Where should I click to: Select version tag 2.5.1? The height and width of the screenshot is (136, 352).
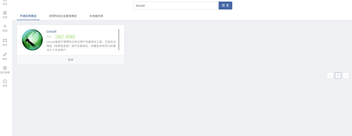pyautogui.click(x=60, y=37)
